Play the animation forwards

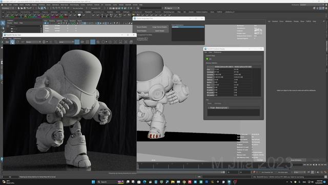click(x=316, y=165)
